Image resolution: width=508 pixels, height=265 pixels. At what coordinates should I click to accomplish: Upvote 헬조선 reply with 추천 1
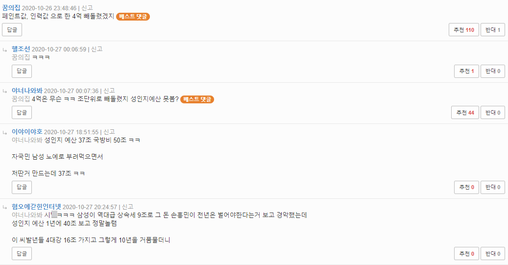(466, 71)
